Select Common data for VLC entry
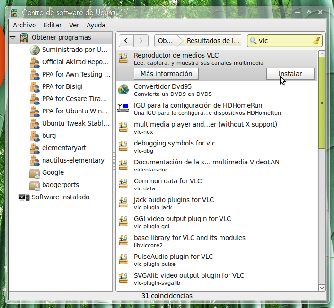This screenshot has width=334, height=308. pos(217,184)
